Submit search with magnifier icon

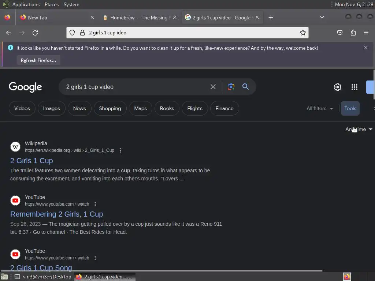(x=246, y=86)
